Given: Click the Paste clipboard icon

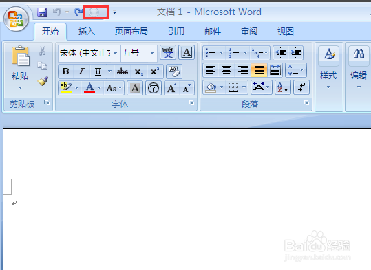Looking at the screenshot, I should tap(21, 56).
